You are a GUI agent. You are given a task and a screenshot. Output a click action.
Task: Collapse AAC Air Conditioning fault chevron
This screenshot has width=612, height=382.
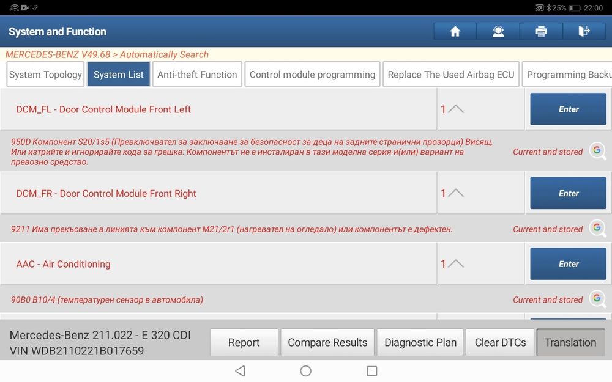[x=455, y=264]
